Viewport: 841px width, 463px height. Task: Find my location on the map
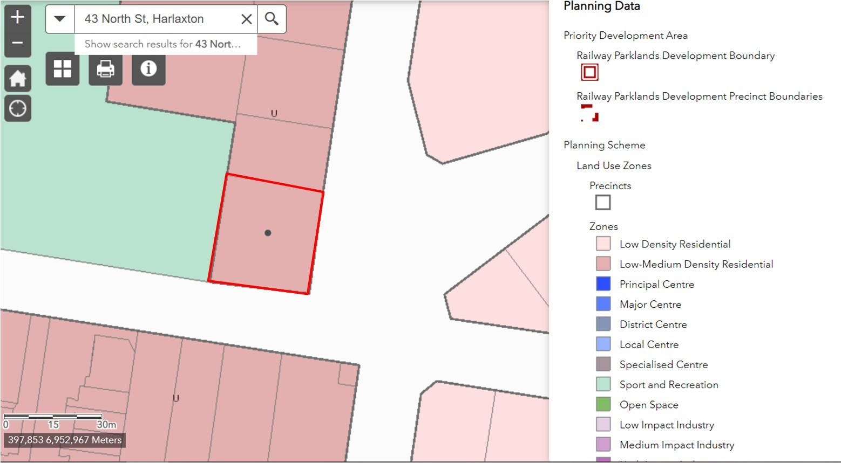coord(17,108)
